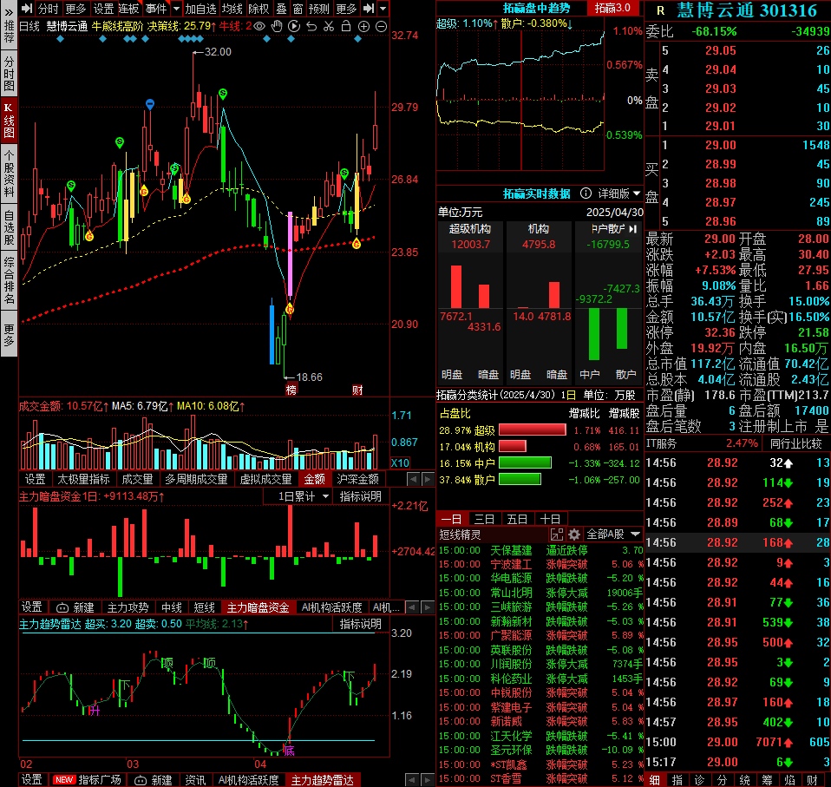Open the 1日累计 dropdown

(304, 496)
